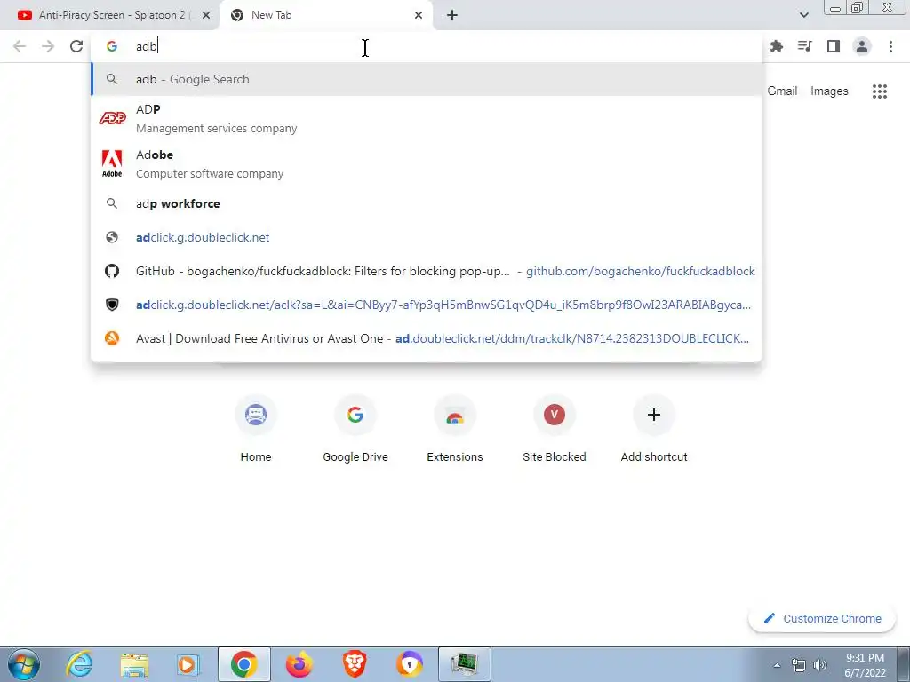Select the 'adb - Google Search' suggestion
910x682 pixels.
(427, 79)
